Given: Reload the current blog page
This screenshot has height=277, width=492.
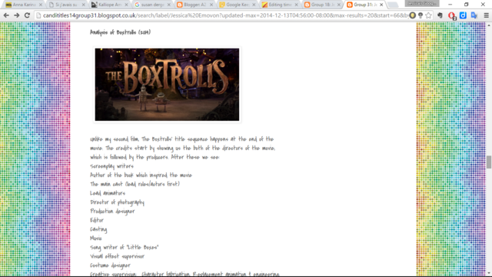Looking at the screenshot, I should 28,15.
